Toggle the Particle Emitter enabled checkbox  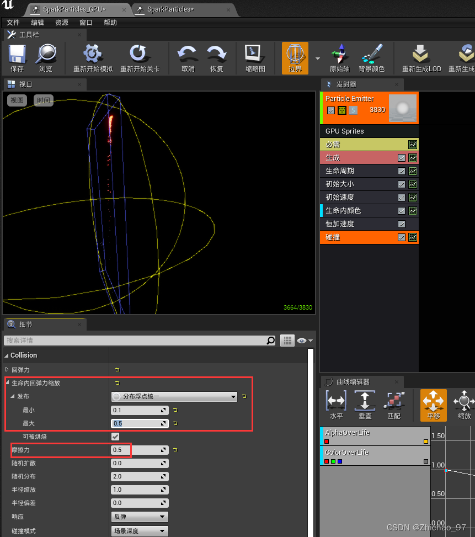[331, 110]
